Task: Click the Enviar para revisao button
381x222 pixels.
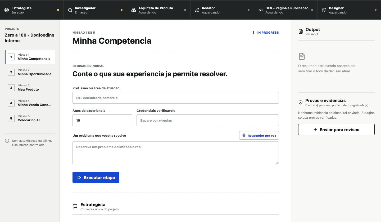Action: [x=336, y=130]
